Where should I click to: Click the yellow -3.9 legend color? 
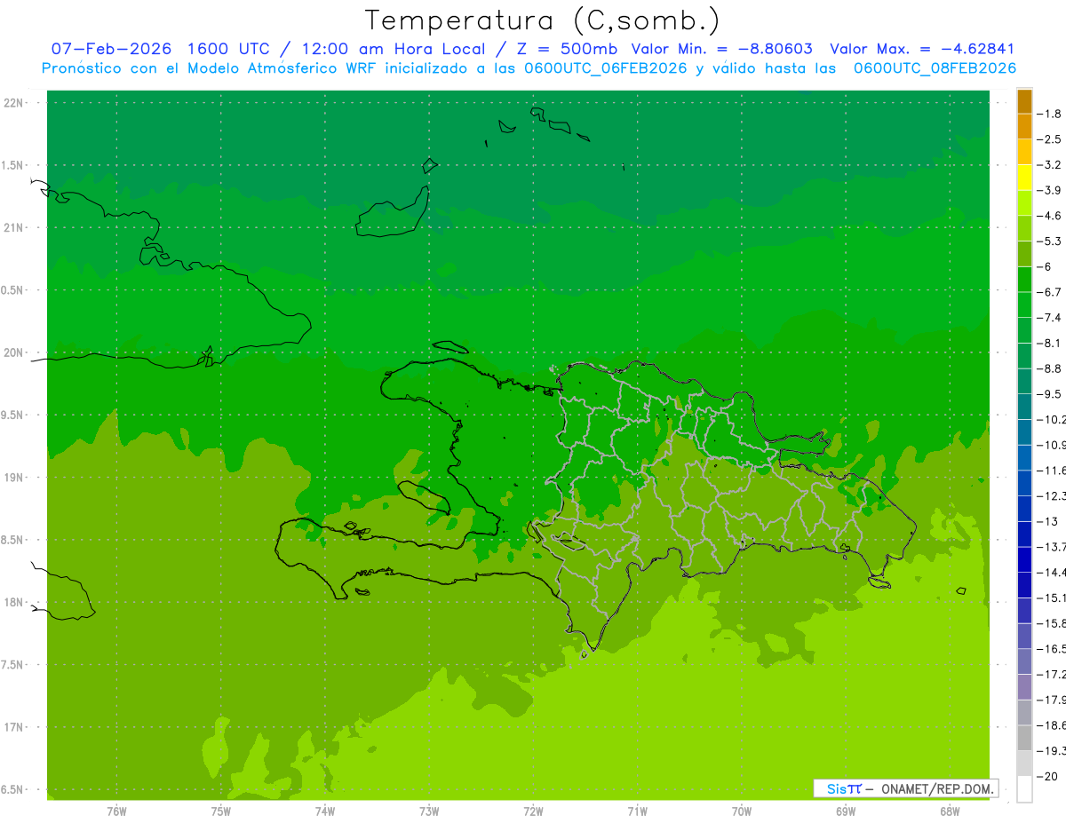pos(1024,178)
